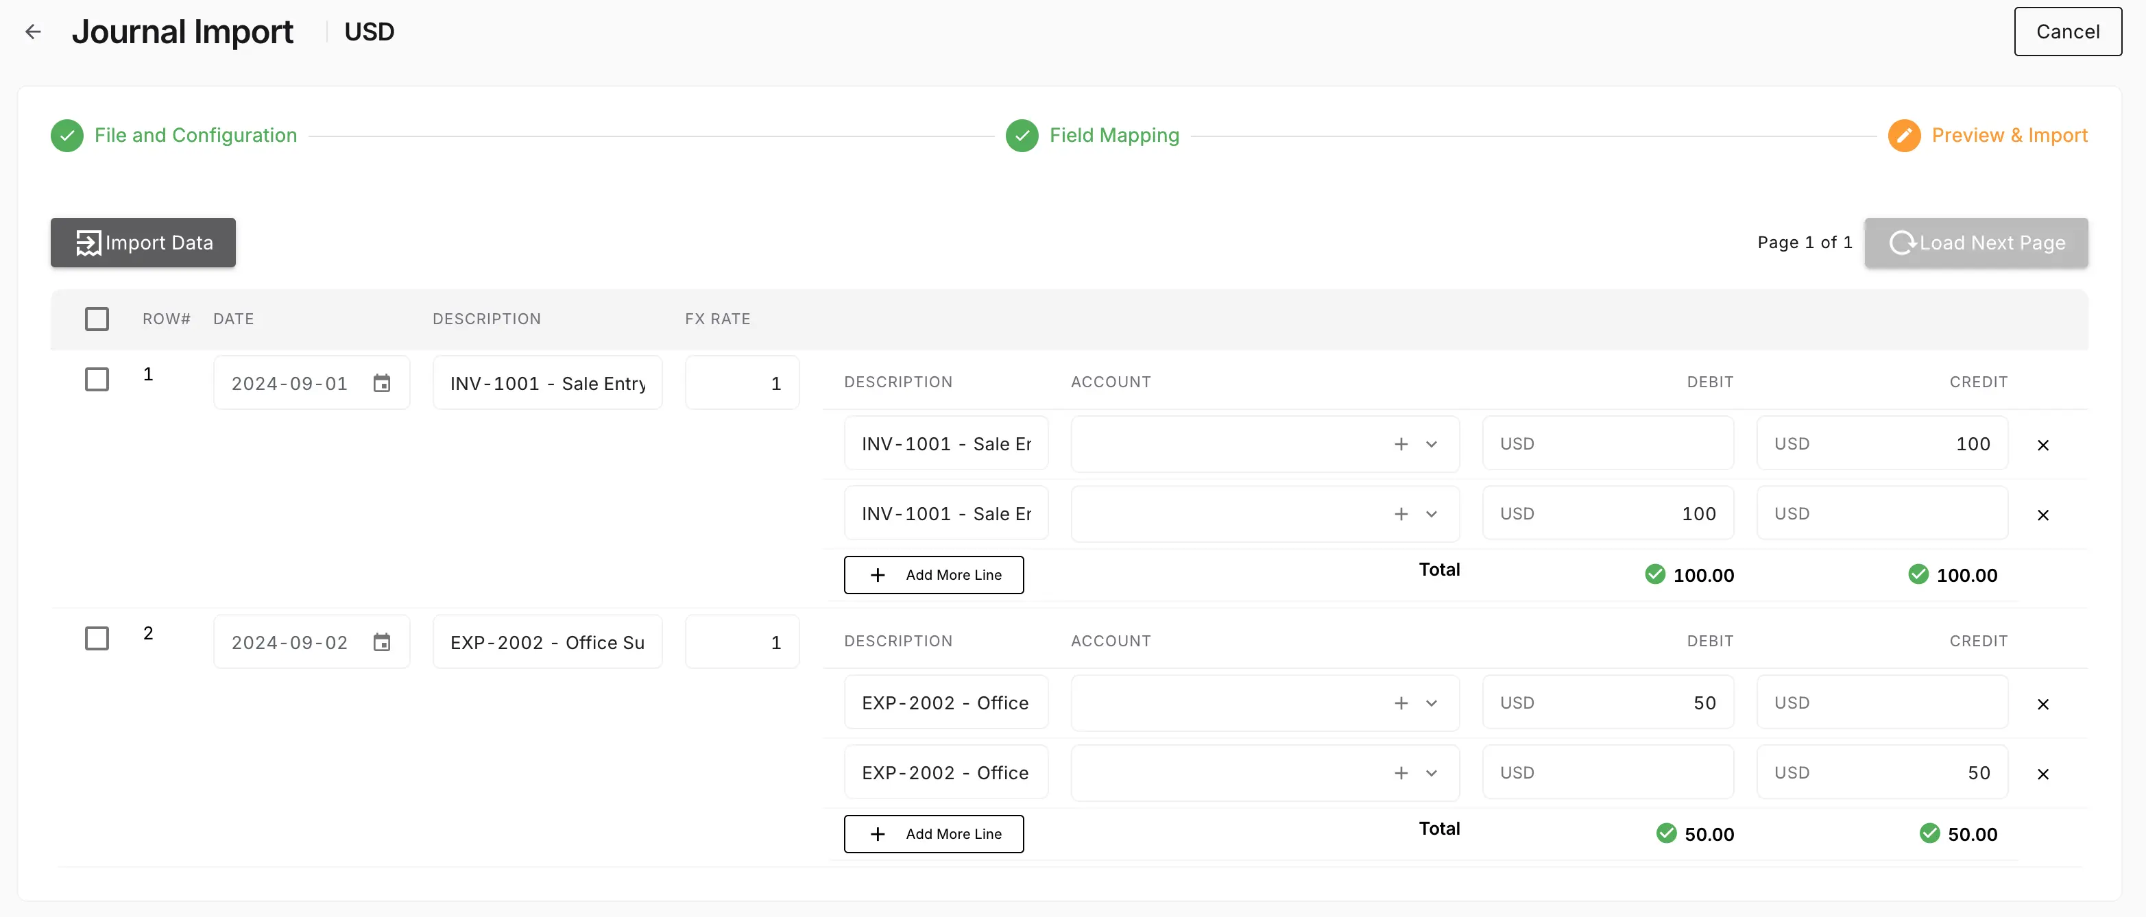This screenshot has height=917, width=2146.
Task: Click the Import Data button
Action: (143, 243)
